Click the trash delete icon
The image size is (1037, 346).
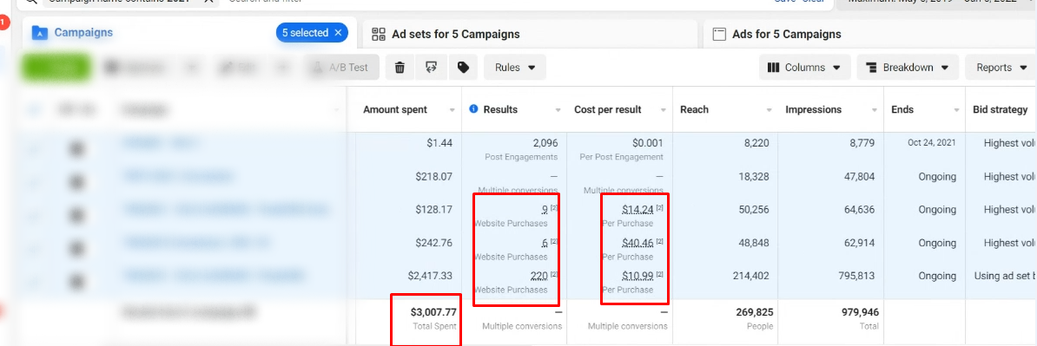tap(400, 68)
